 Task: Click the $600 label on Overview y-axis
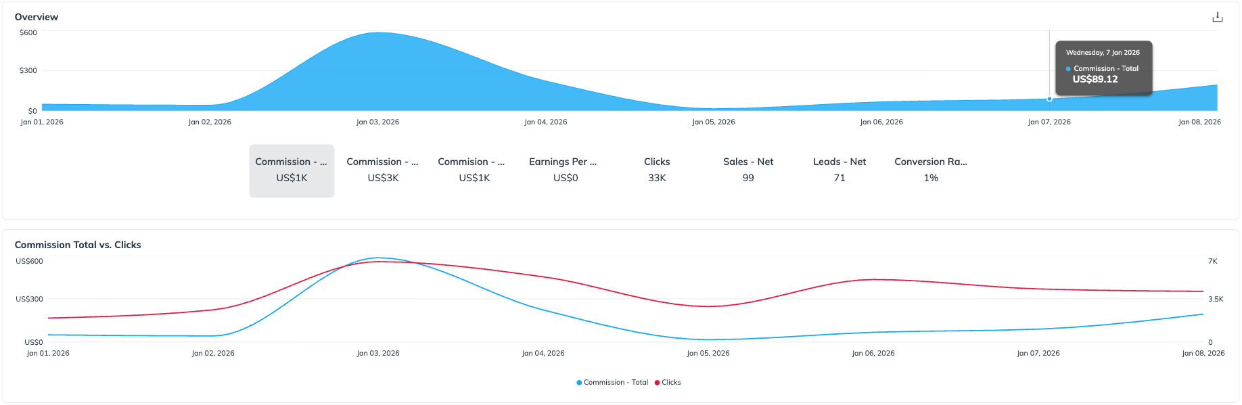(x=28, y=32)
